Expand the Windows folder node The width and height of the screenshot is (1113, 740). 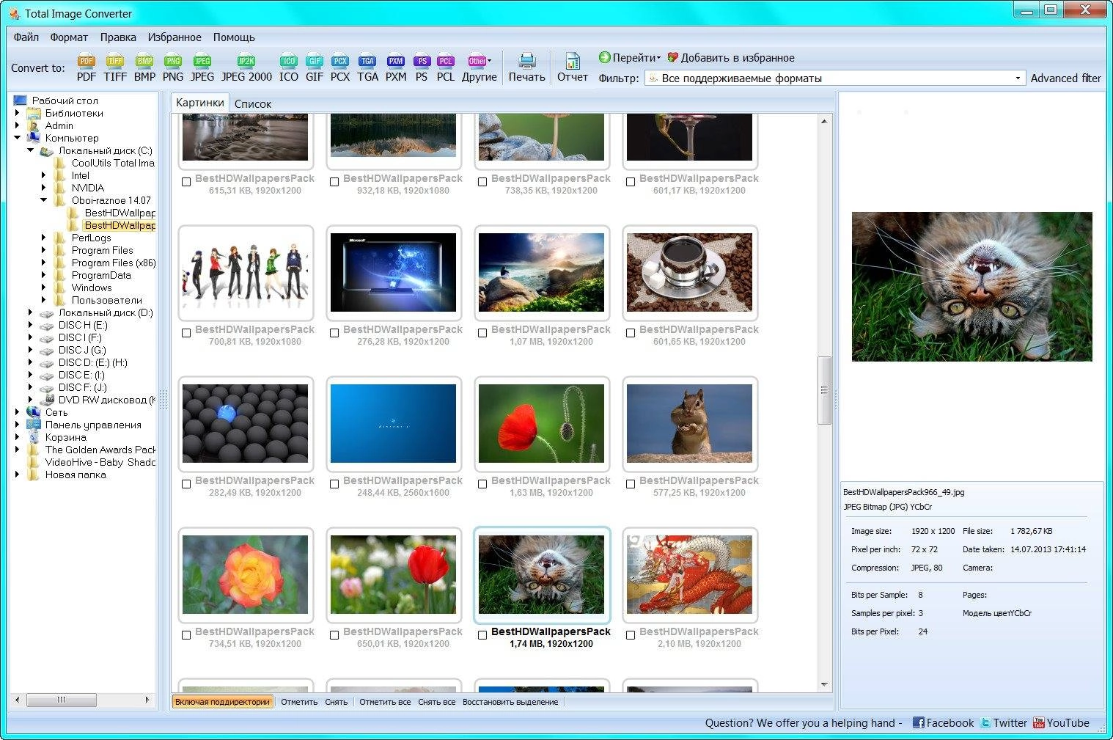tap(43, 287)
